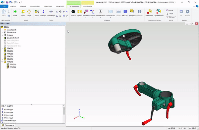Select PPK29.L tree item

pyautogui.click(x=11, y=67)
